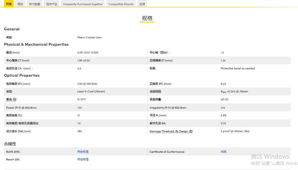View the 相关产品 tab
298x170 pixels.
pyautogui.click(x=51, y=4)
